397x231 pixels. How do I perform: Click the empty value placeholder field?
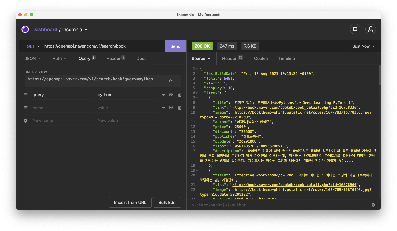click(x=127, y=108)
